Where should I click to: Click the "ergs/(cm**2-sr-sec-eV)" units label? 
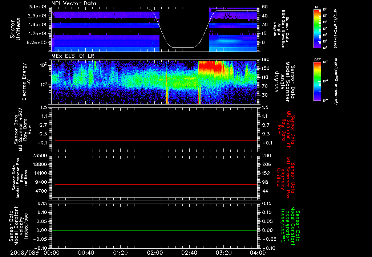coord(336,81)
